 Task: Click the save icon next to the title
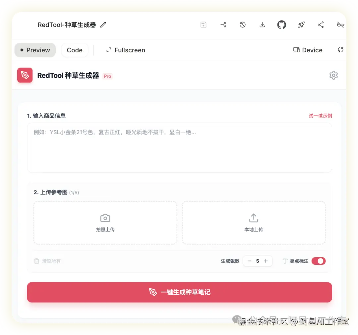tap(203, 25)
